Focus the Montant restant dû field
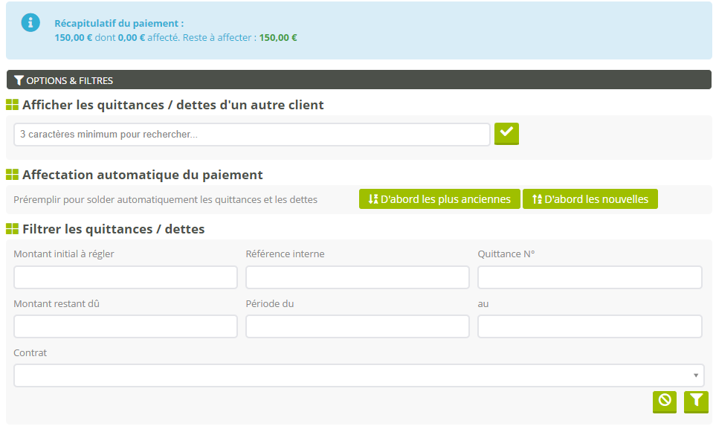 pyautogui.click(x=126, y=326)
